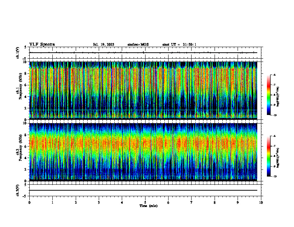Click the ch.1 spectrogram color scale bar
The height and width of the screenshot is (227, 294).
(x=268, y=95)
